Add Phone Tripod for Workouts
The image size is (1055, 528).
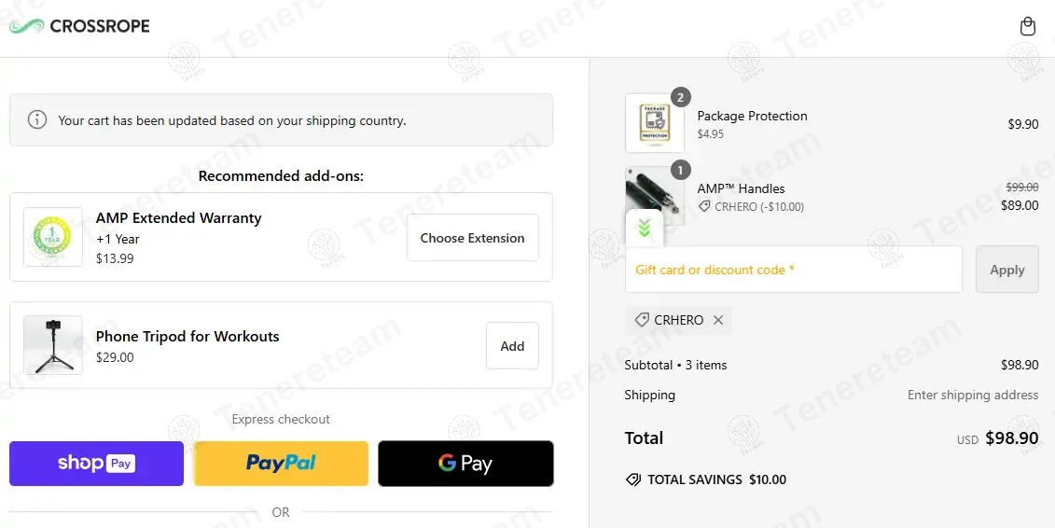click(x=512, y=346)
